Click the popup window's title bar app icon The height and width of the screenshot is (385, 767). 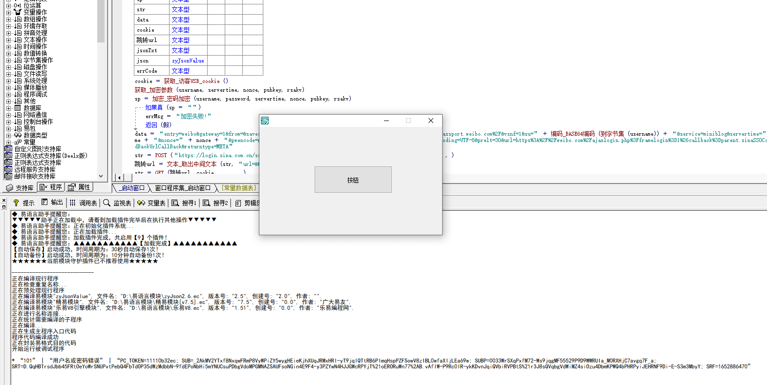point(265,121)
